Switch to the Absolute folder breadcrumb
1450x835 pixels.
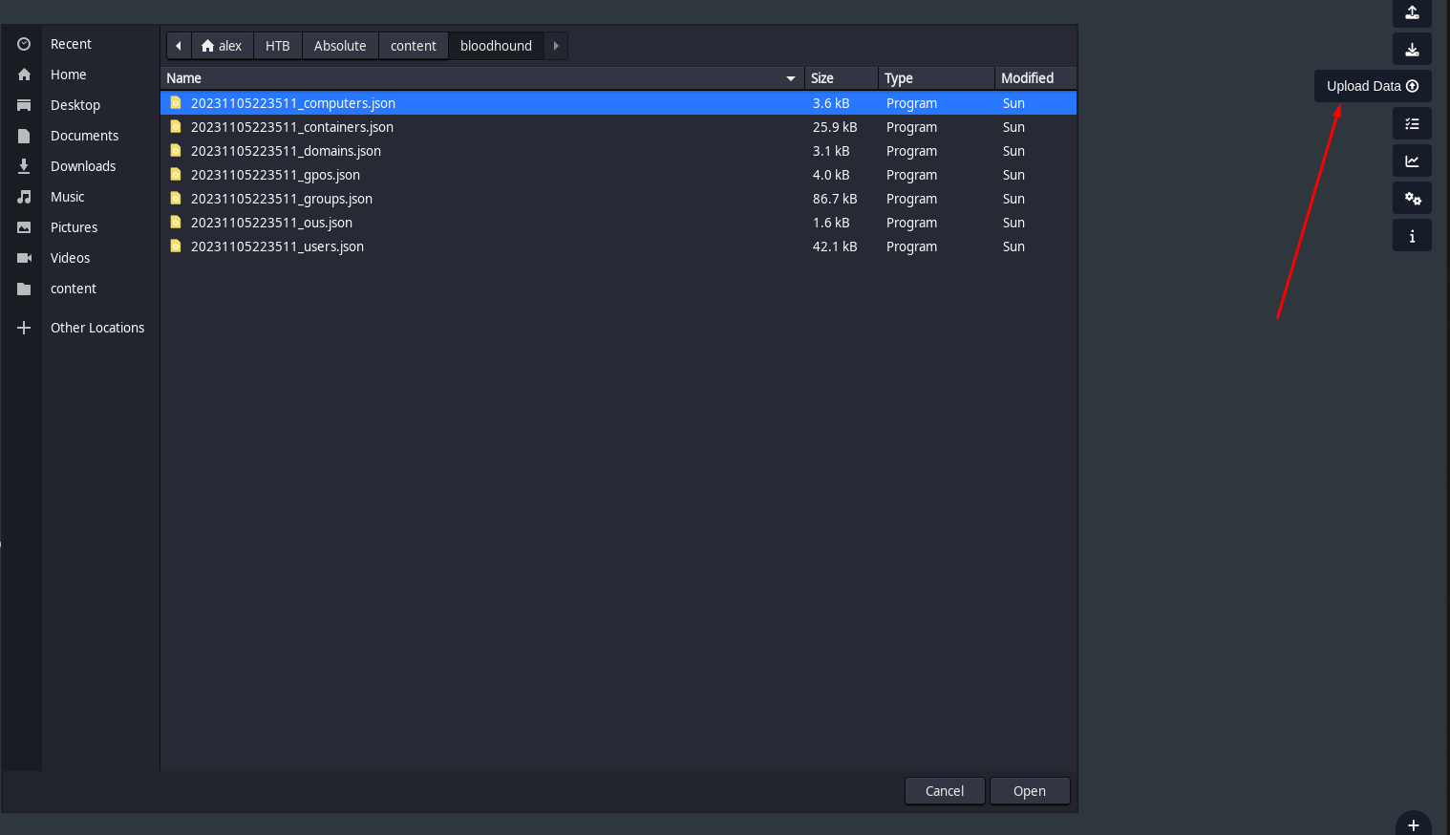click(x=340, y=46)
